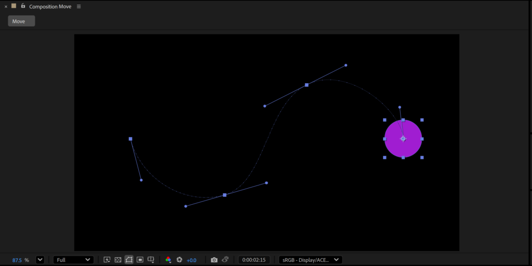This screenshot has height=266, width=532.
Task: Click the Reset Exposure icon
Action: [179, 260]
